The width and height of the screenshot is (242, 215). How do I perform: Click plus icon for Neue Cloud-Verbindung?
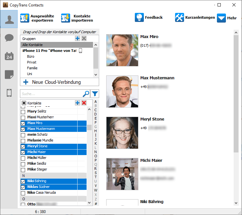coord(26,82)
